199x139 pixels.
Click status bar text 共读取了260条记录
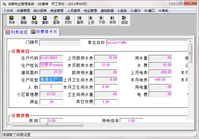pos(17,135)
